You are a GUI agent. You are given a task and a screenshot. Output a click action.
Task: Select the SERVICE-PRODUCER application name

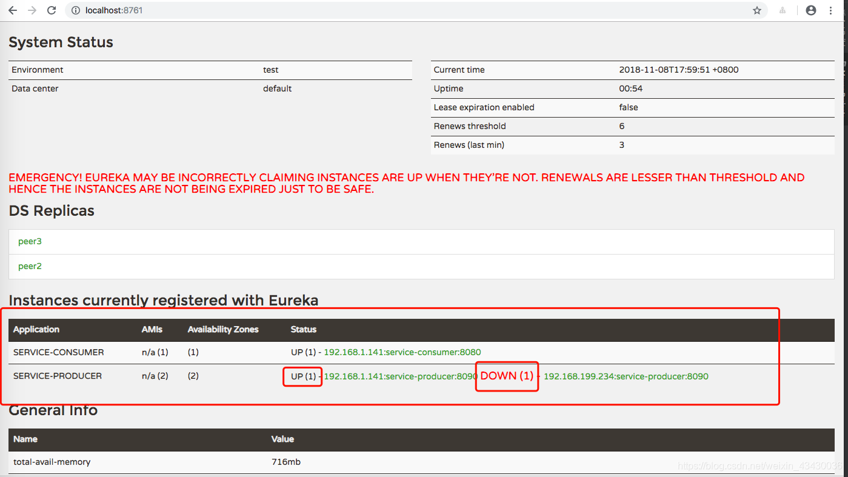58,376
